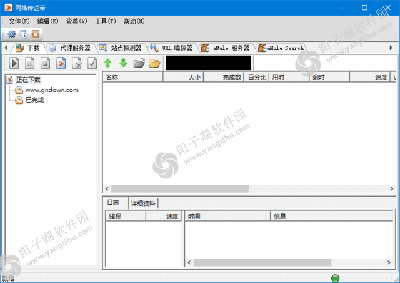Sort by the 大小 column header
The width and height of the screenshot is (400, 283).
pos(183,77)
